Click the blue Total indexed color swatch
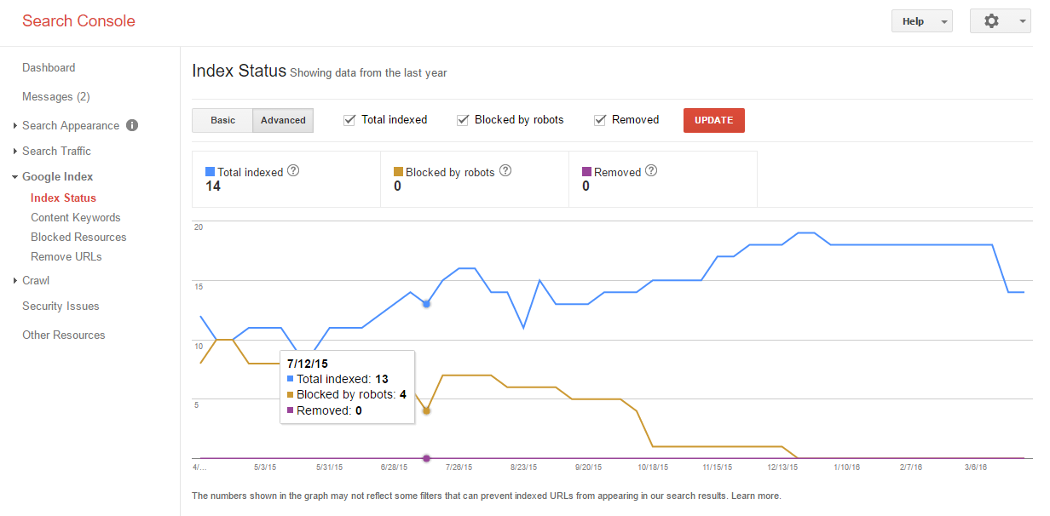Viewport: 1050px width, 516px height. coord(211,172)
